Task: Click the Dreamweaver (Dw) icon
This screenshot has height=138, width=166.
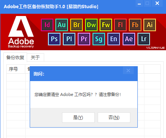Action: click(x=91, y=25)
